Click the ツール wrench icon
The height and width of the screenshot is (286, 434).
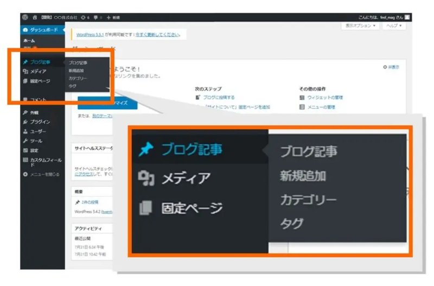(x=25, y=141)
